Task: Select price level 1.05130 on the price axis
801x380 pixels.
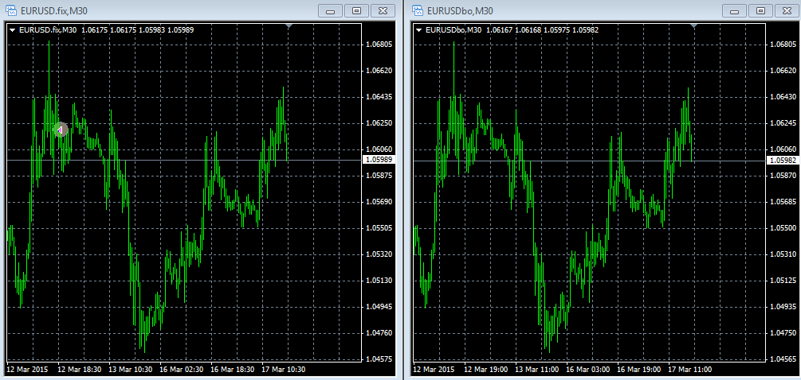Action: pos(379,280)
